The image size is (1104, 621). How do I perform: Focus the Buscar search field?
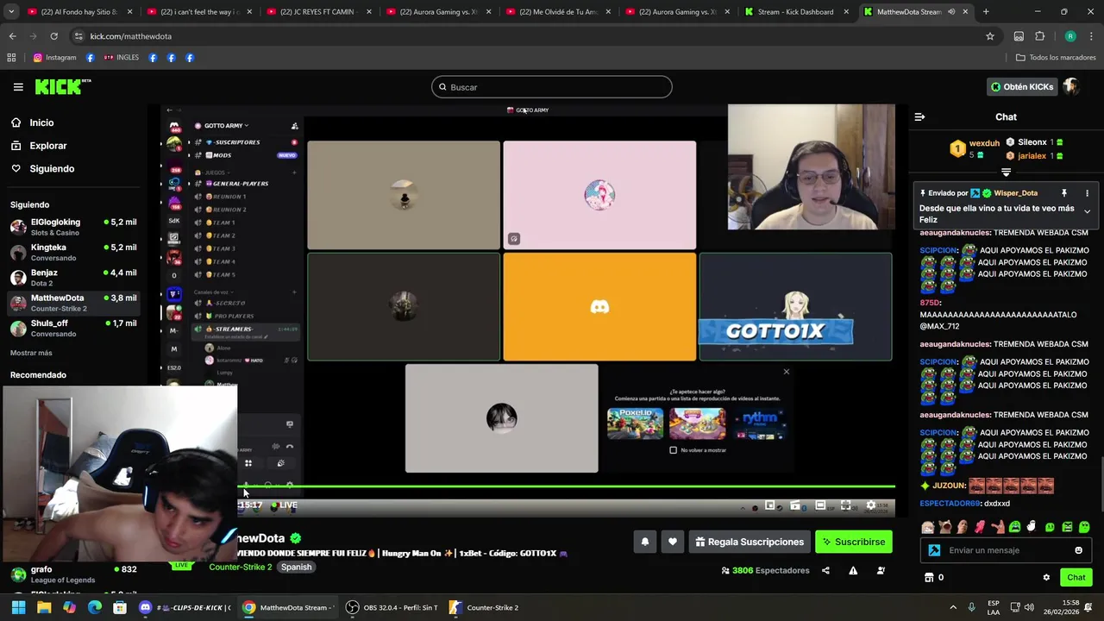click(x=552, y=87)
